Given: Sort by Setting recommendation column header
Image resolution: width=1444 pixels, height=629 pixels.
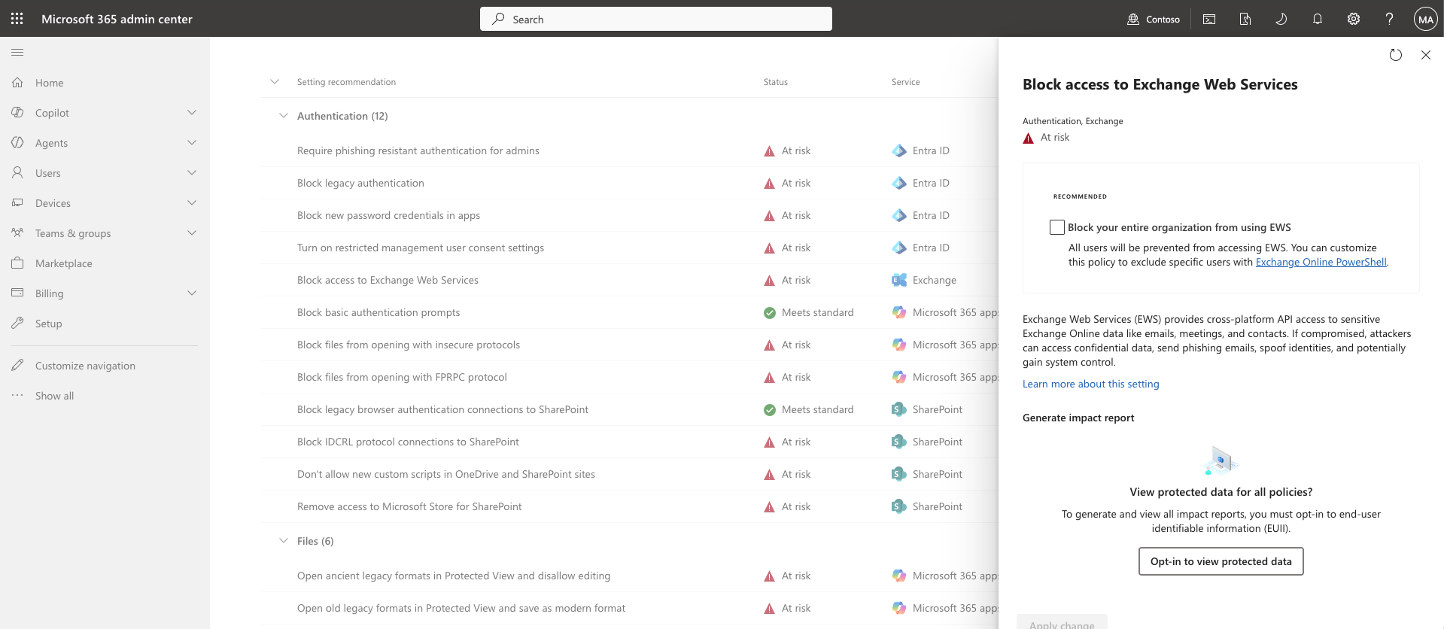Looking at the screenshot, I should (x=346, y=82).
